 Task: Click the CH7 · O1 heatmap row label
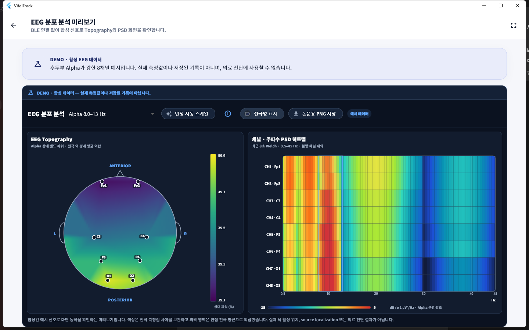coord(273,269)
